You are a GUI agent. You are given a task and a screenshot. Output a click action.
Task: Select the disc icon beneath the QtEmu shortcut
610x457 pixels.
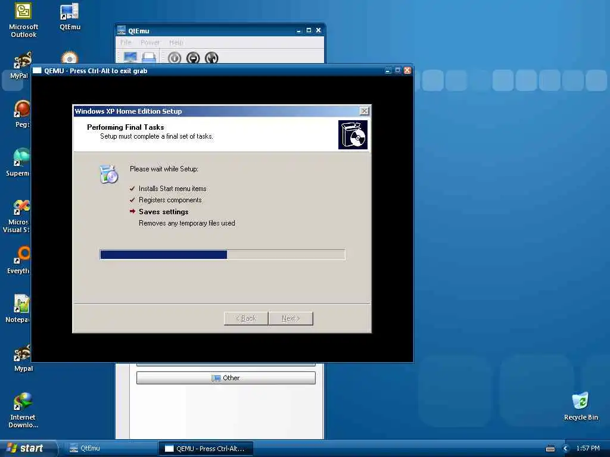coord(70,58)
